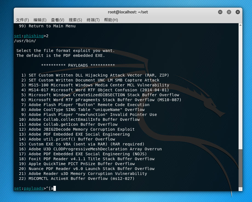Click line "99) Return to Main Menu"
This screenshot has height=202, width=252.
coord(47,26)
